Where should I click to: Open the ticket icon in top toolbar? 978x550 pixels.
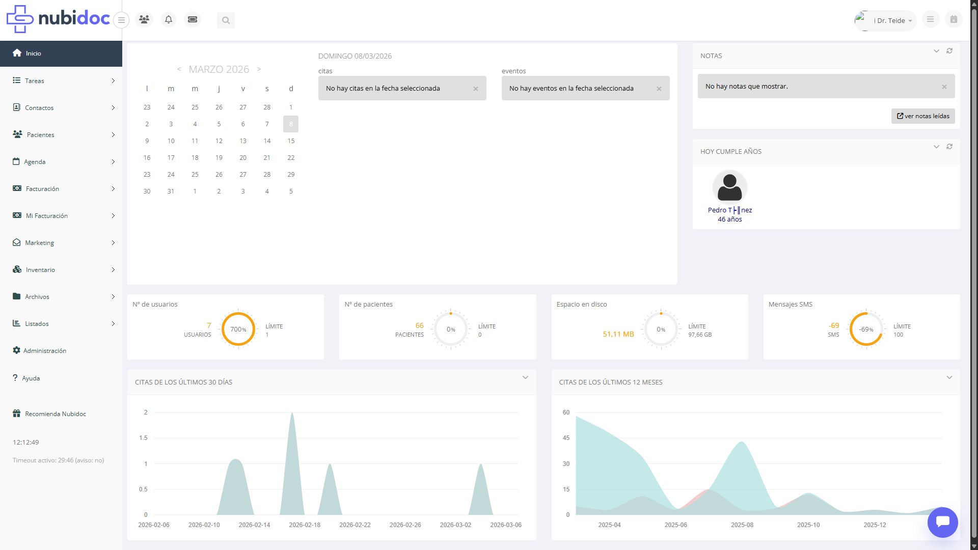(x=193, y=20)
